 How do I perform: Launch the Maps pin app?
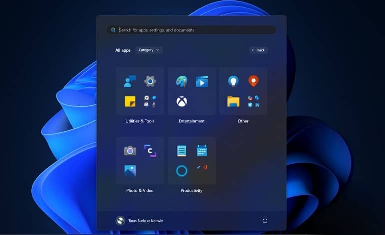(x=253, y=81)
